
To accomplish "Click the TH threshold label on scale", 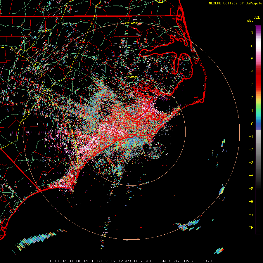I will [x=251, y=227].
